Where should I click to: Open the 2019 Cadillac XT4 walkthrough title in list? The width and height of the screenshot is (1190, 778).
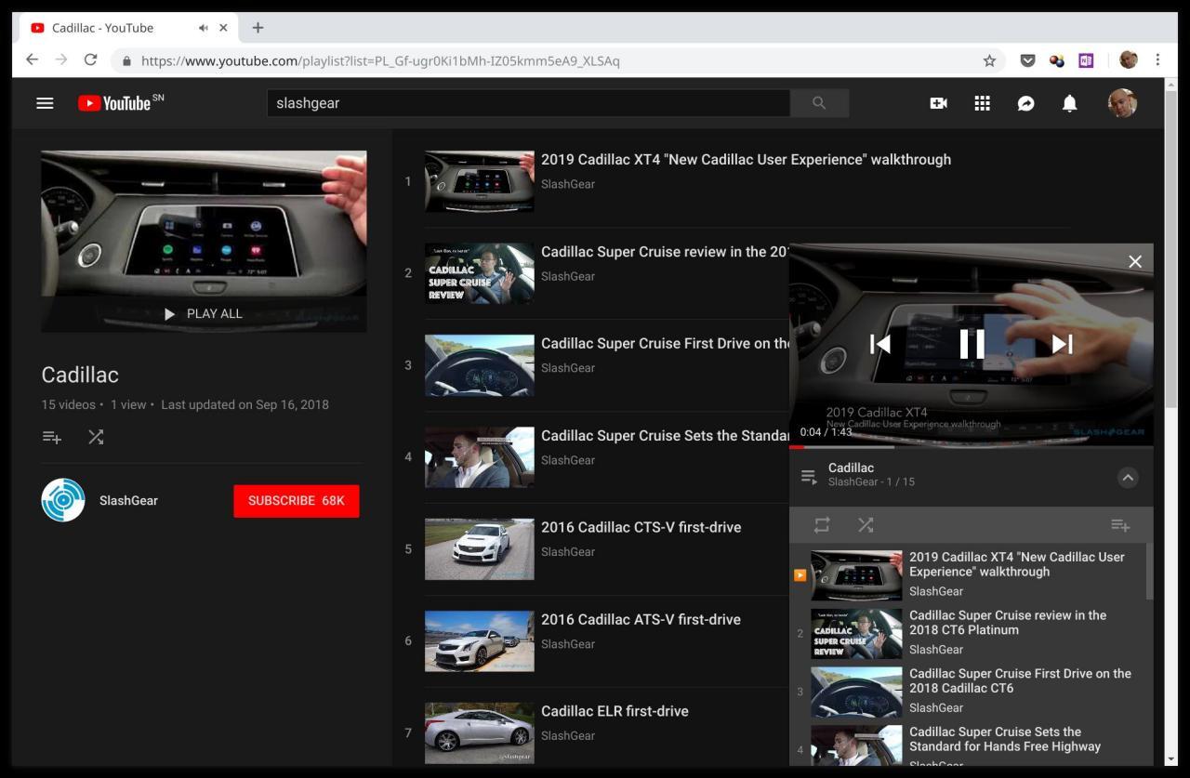(746, 159)
